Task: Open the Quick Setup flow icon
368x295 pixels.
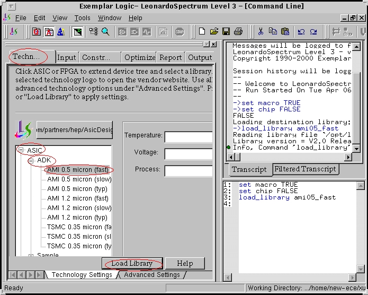Action: click(37, 31)
